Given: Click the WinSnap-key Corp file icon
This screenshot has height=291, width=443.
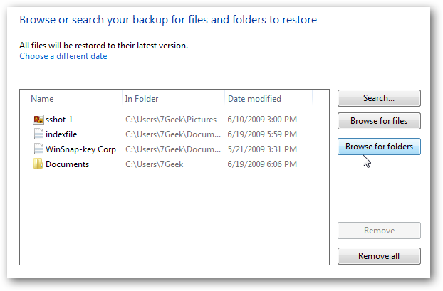Looking at the screenshot, I should coord(38,149).
